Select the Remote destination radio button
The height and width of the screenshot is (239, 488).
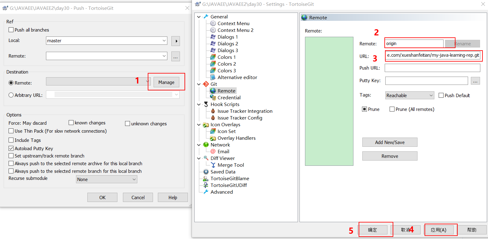(x=11, y=83)
